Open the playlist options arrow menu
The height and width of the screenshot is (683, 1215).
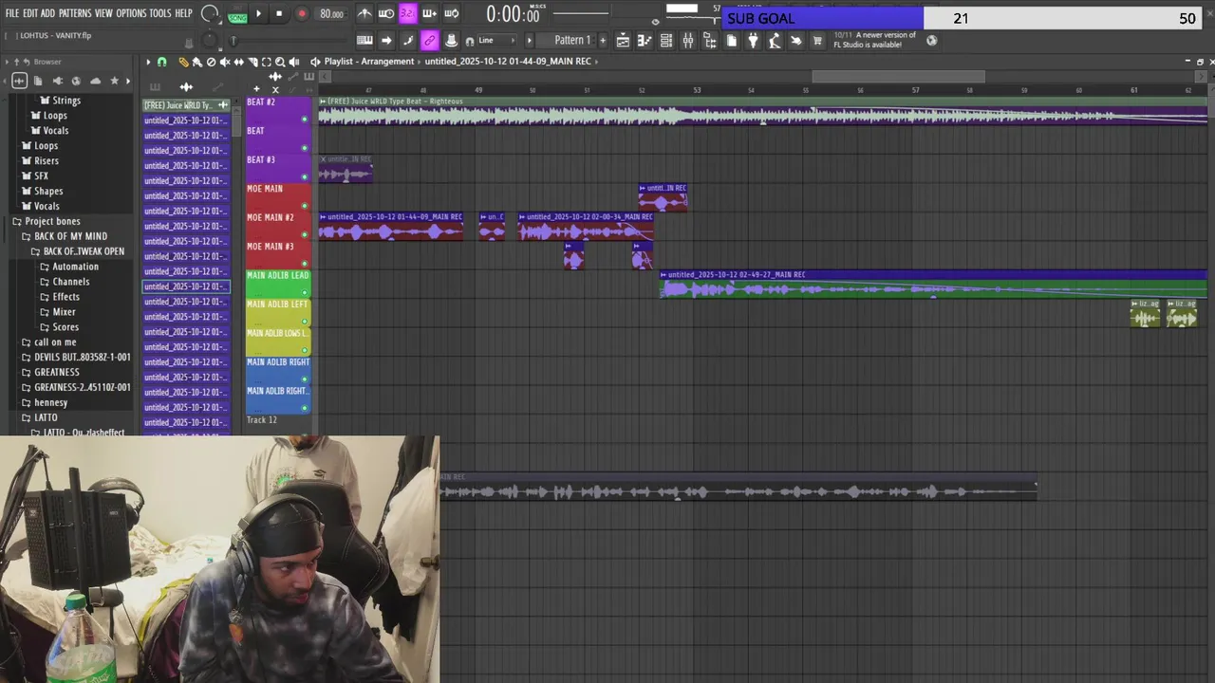point(148,62)
